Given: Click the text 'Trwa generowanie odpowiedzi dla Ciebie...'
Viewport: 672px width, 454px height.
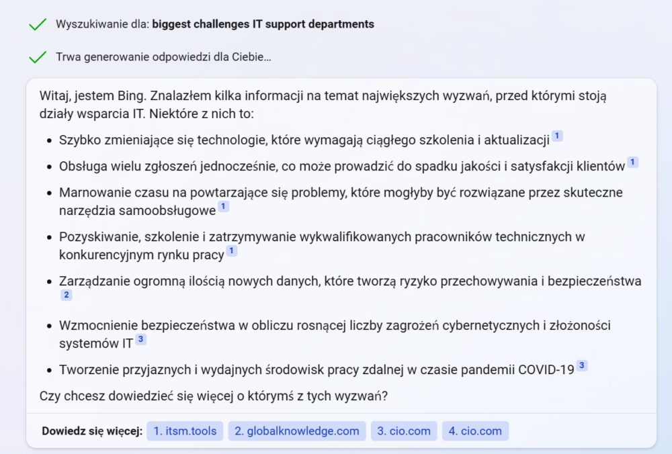Looking at the screenshot, I should coord(163,57).
